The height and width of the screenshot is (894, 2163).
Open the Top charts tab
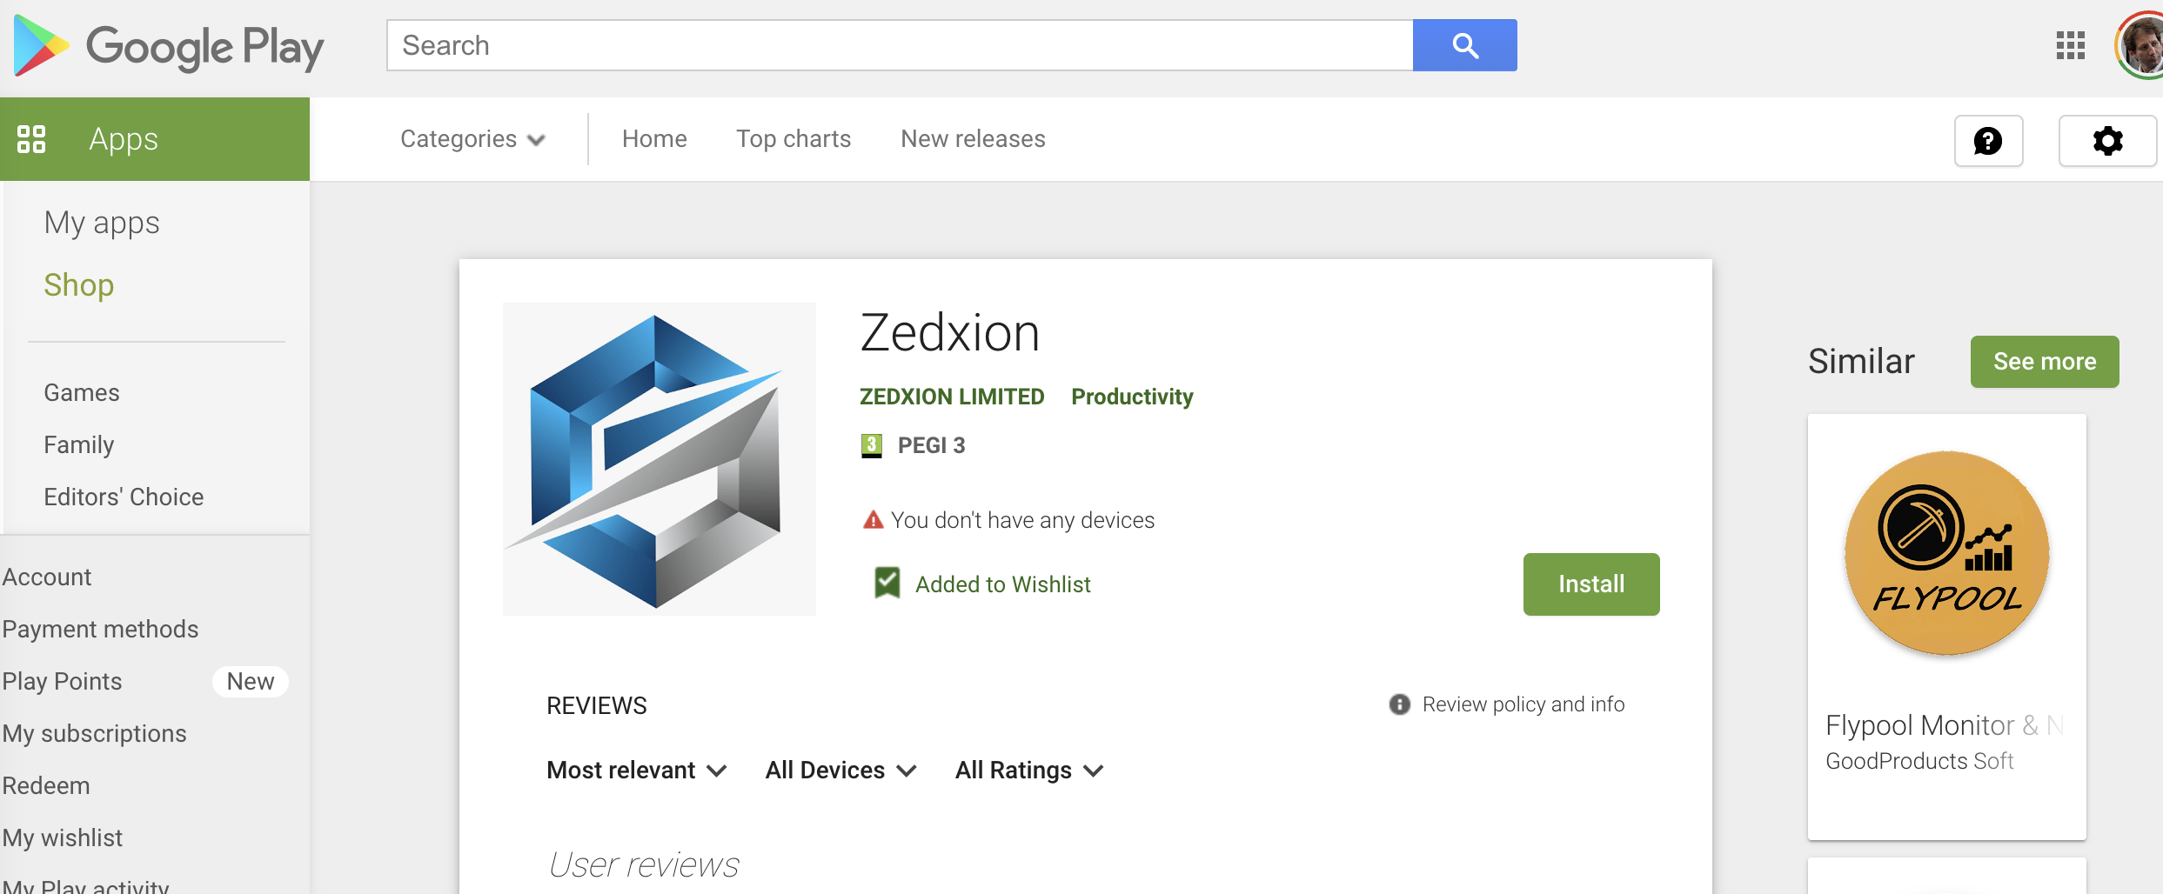pos(794,139)
